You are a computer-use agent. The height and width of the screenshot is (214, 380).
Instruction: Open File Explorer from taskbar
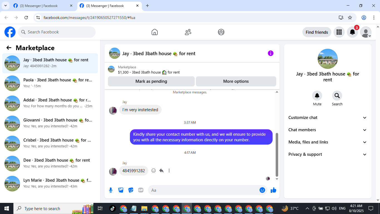[144, 208]
